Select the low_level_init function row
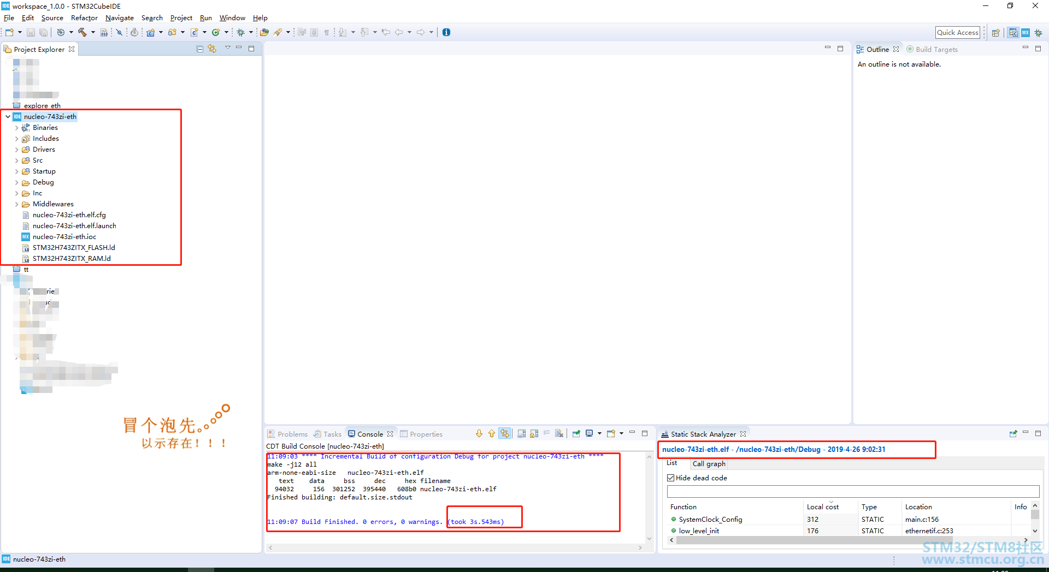 point(849,531)
